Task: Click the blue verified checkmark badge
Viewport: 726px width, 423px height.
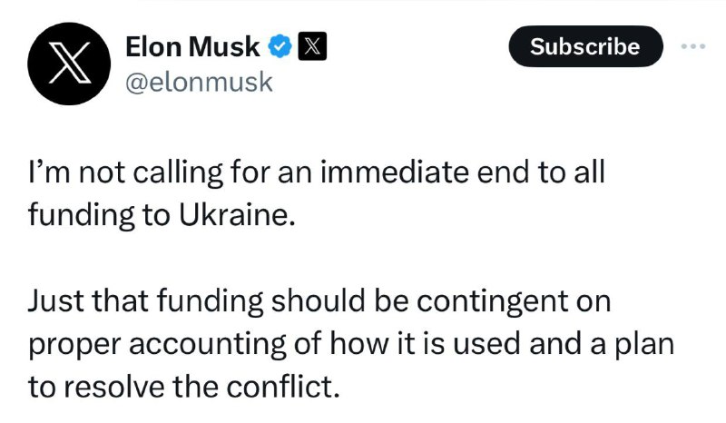Action: (280, 46)
